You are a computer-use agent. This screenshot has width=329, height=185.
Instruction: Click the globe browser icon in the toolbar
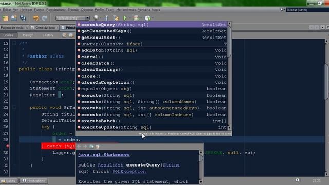click(96, 18)
